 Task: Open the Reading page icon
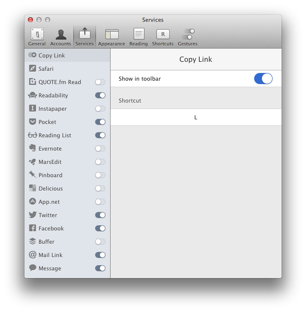click(139, 34)
